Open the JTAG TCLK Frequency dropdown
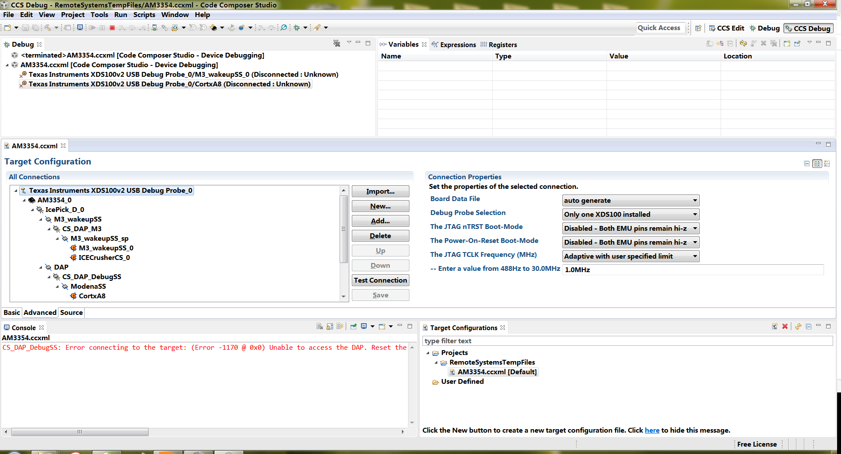Image resolution: width=841 pixels, height=454 pixels. pos(631,256)
